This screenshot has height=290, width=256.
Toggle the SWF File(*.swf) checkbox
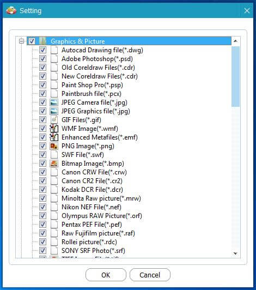42,154
